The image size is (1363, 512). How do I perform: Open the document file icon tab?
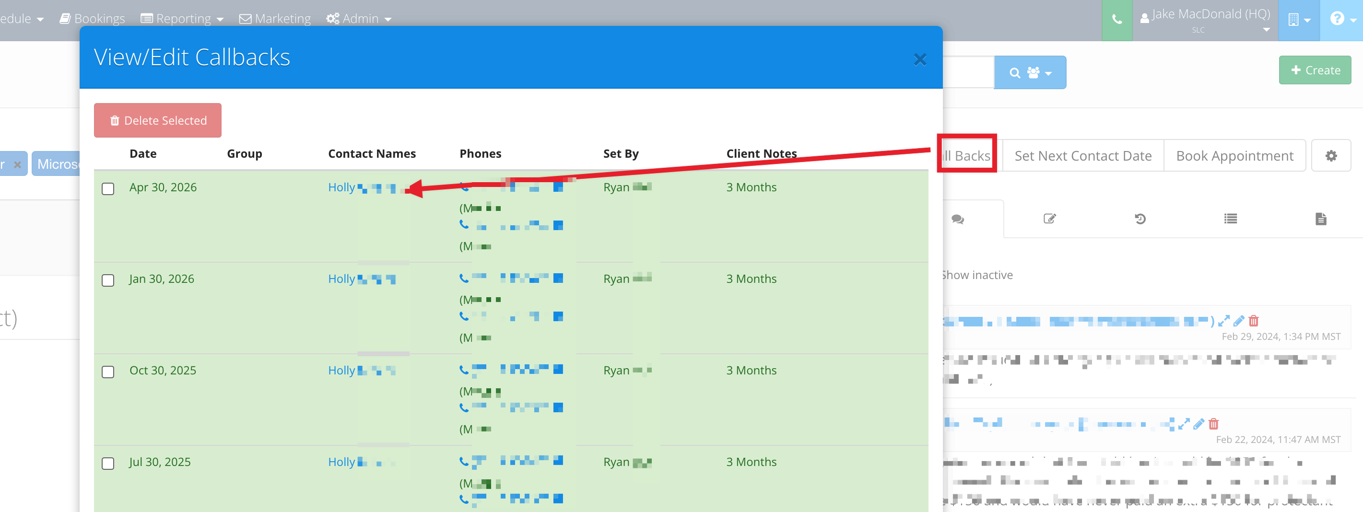[1321, 219]
